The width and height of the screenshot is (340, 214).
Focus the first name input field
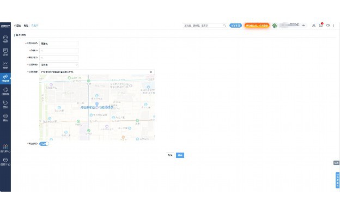[x=59, y=44]
